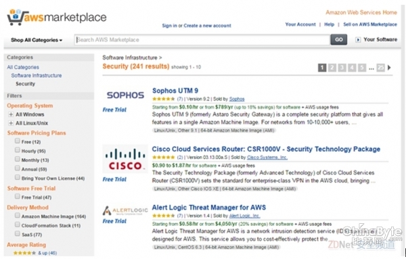Focus the Search AWS Marketplace field
The height and width of the screenshot is (259, 406).
pos(202,40)
